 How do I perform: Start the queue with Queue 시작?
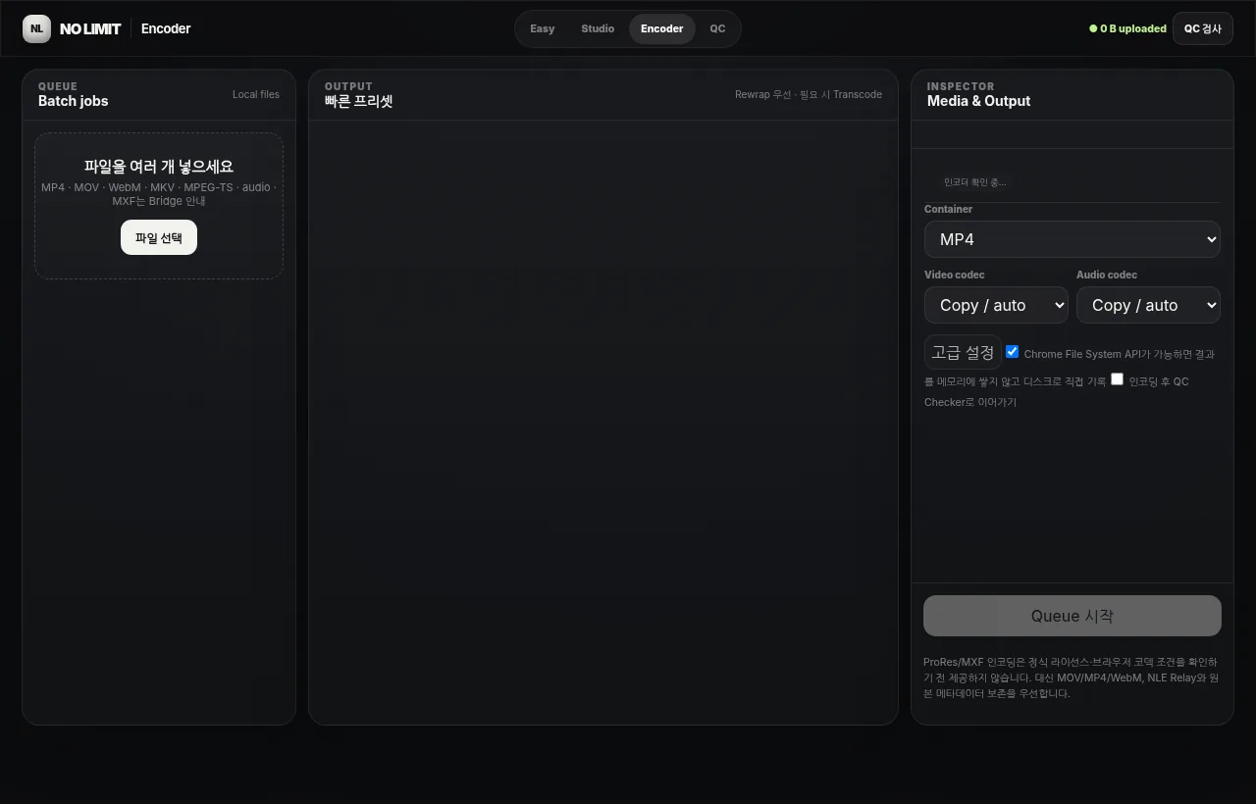(1073, 616)
